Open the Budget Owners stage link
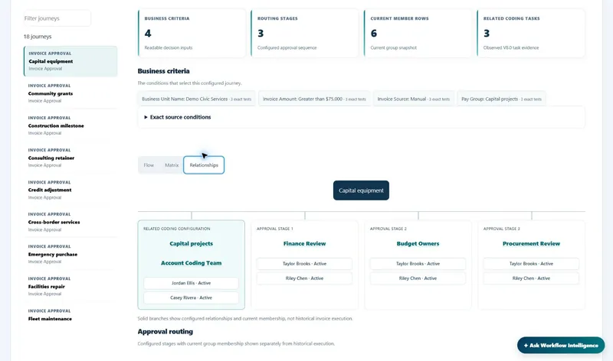613x361 pixels. pos(418,243)
